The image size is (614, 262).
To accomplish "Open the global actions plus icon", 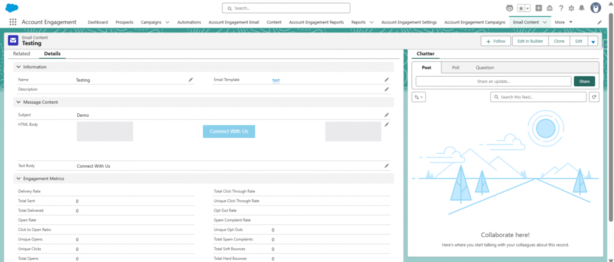I will pyautogui.click(x=539, y=8).
